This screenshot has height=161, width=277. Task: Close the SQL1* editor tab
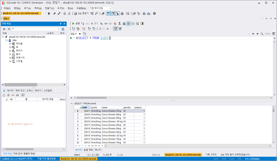80,33
